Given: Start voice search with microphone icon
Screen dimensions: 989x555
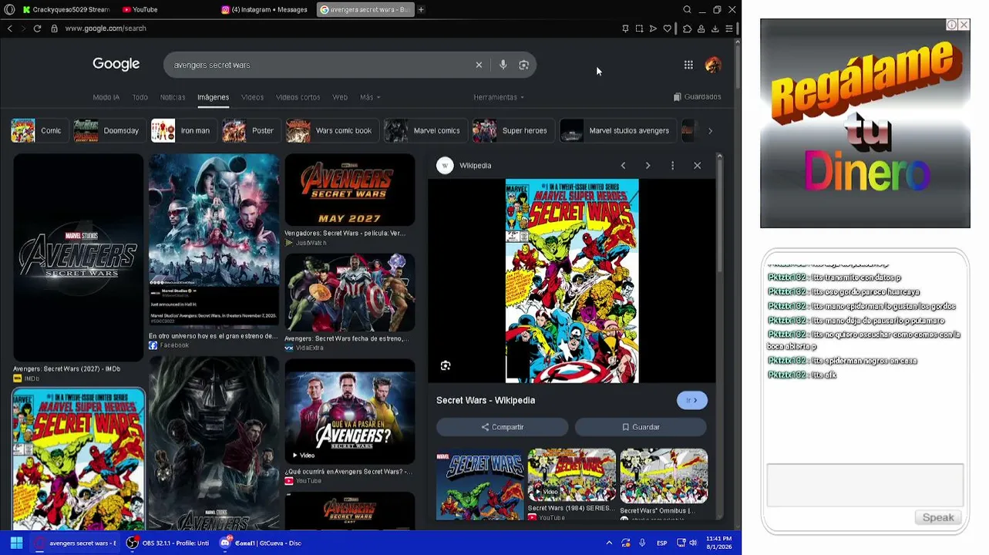Looking at the screenshot, I should (x=503, y=65).
